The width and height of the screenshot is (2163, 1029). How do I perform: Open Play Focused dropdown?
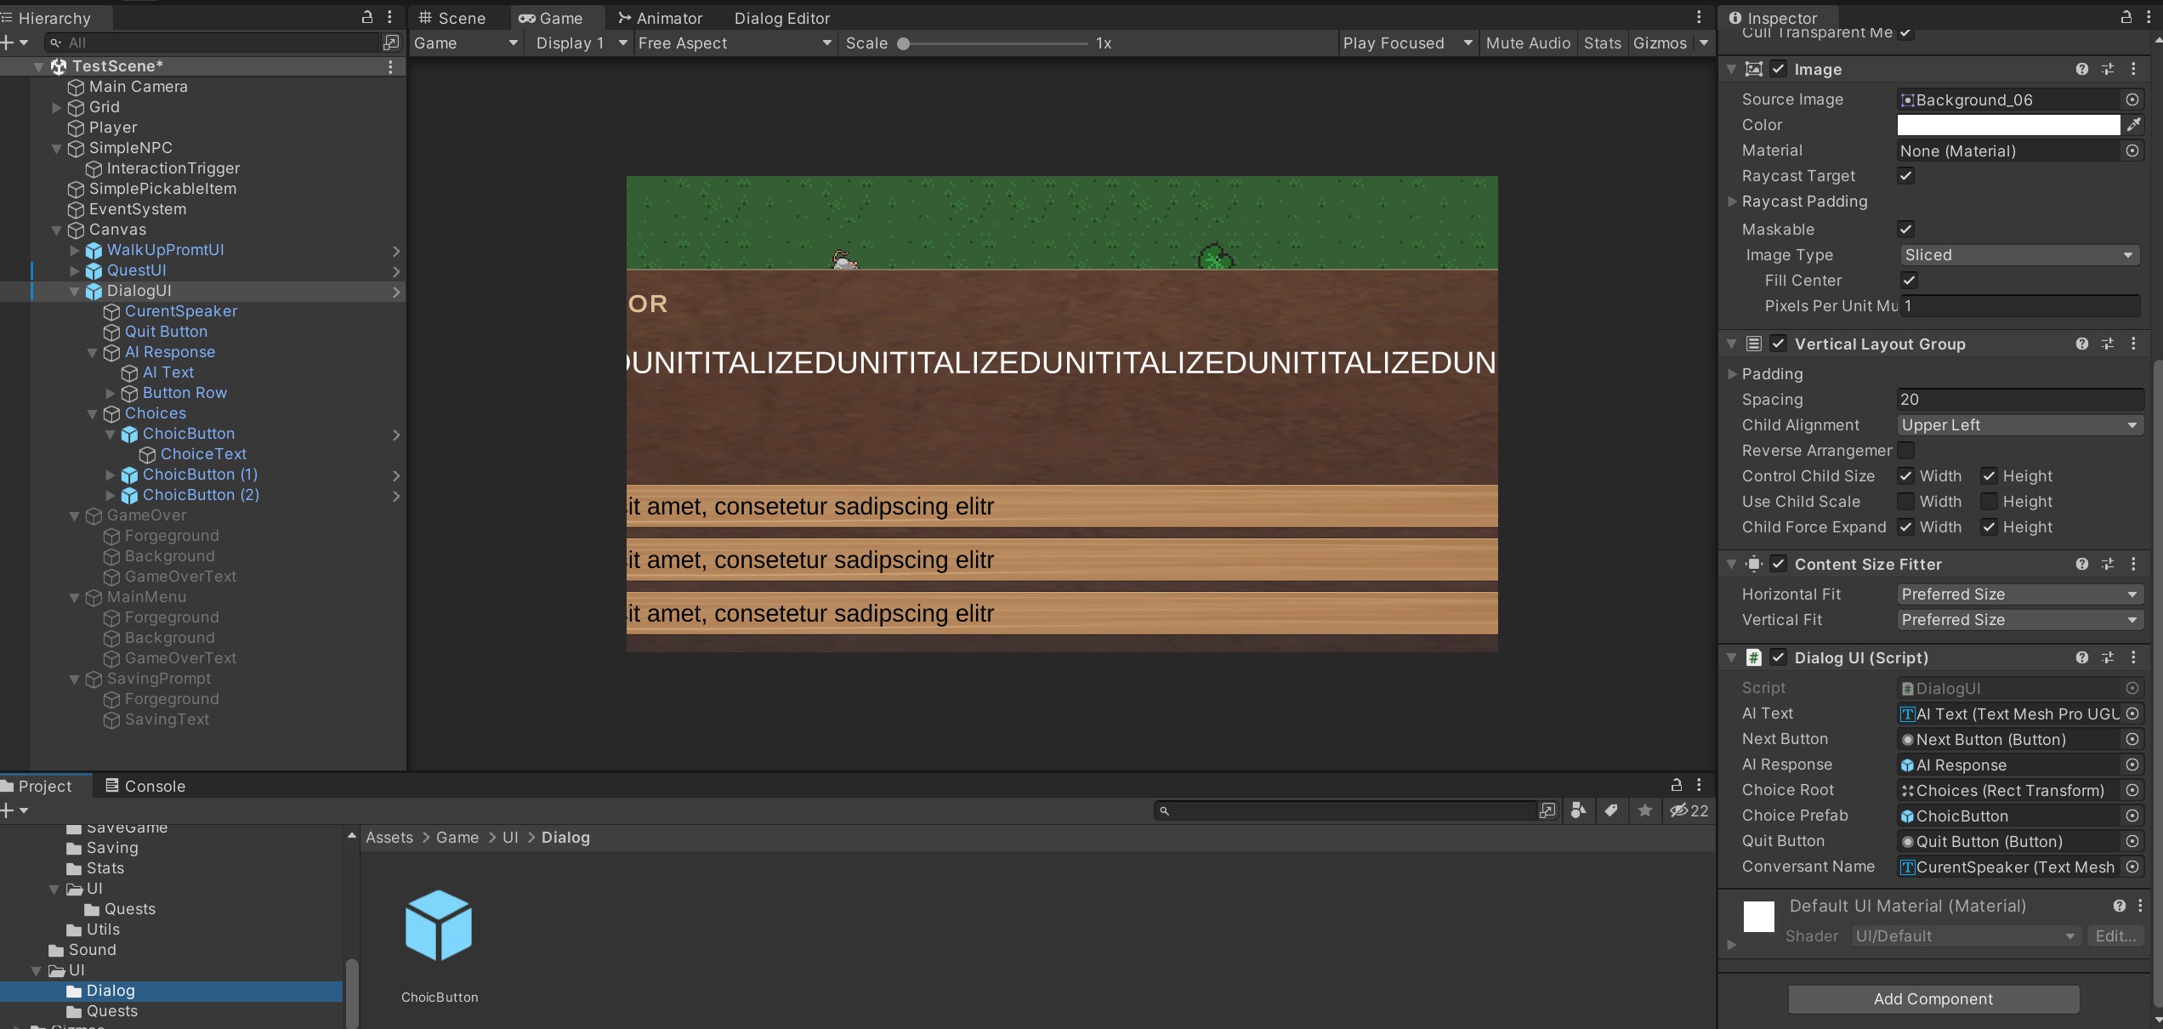point(1407,43)
